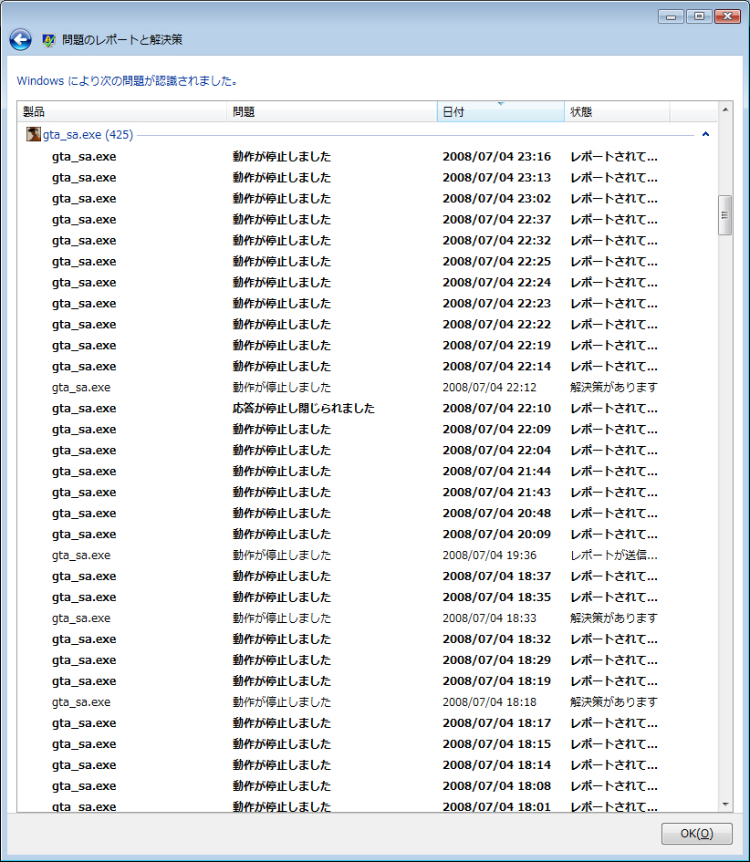Collapse the gta_sa.exe (425) group chevron
Viewport: 750px width, 862px height.
click(705, 135)
